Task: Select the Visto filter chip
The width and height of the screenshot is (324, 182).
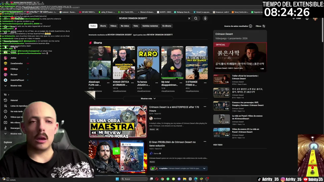Action: 136,26
